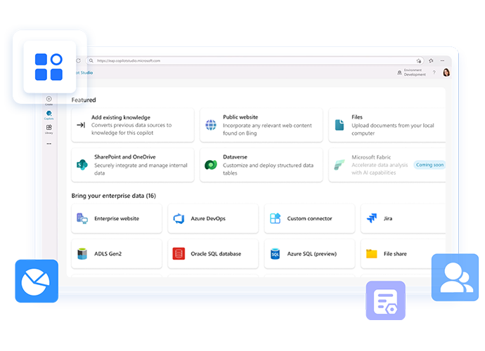Image resolution: width=485 pixels, height=351 pixels.
Task: Click the Jira connector icon
Action: pyautogui.click(x=372, y=219)
